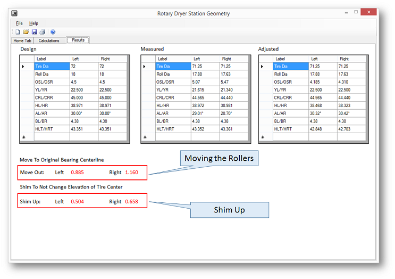Click the Save disk toolbar icon
The height and width of the screenshot is (279, 395).
pos(34,32)
